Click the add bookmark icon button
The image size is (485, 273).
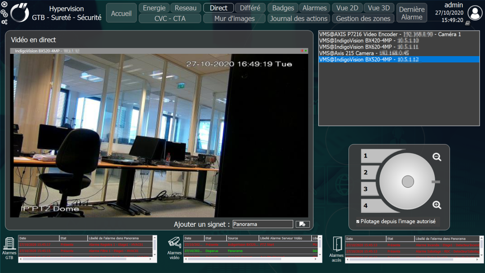pos(302,224)
